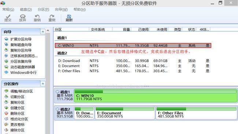The image size is (238, 134).
Task: Click the 磁盘2 group label in list
Action: (x=62, y=53)
